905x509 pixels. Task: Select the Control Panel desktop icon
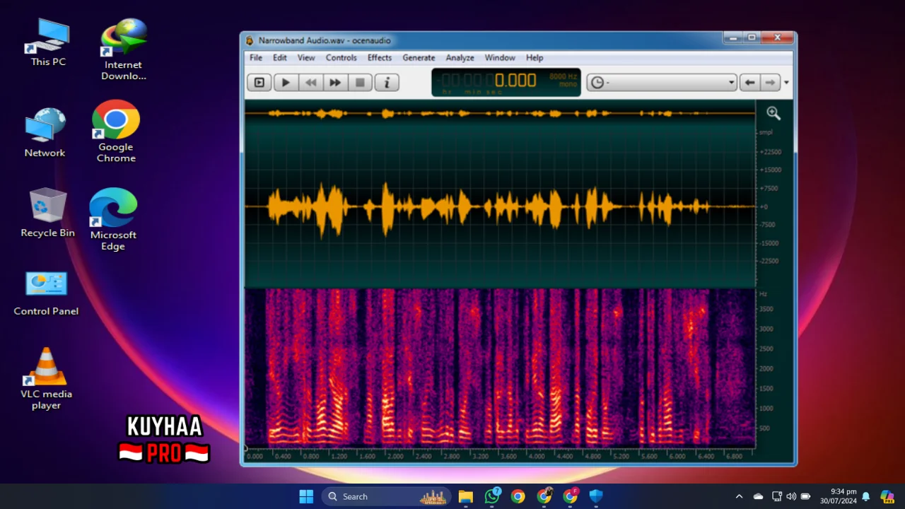tap(46, 293)
